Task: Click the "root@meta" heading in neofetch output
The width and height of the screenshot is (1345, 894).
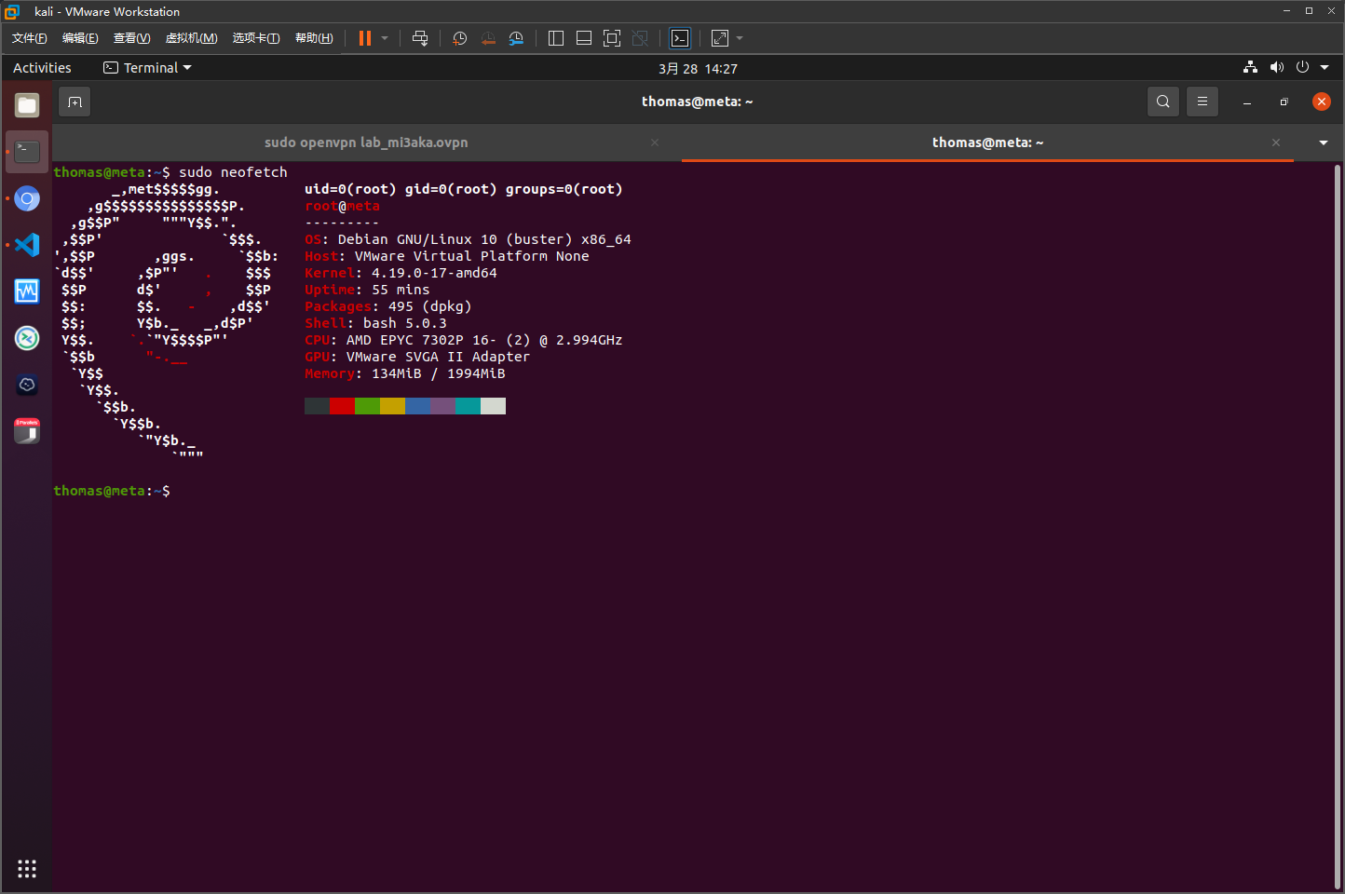Action: (x=342, y=206)
